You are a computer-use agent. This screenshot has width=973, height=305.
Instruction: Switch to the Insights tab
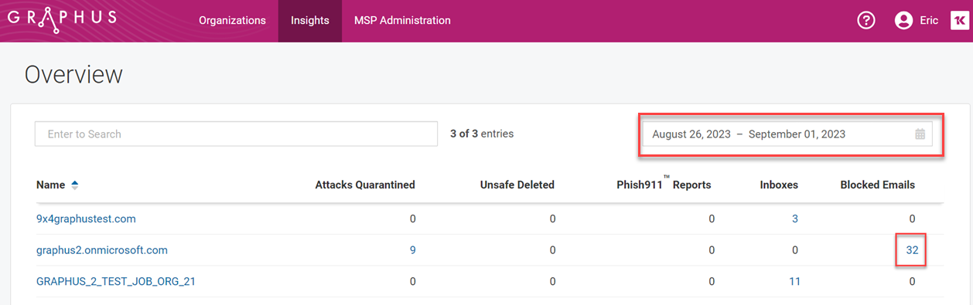pyautogui.click(x=310, y=21)
